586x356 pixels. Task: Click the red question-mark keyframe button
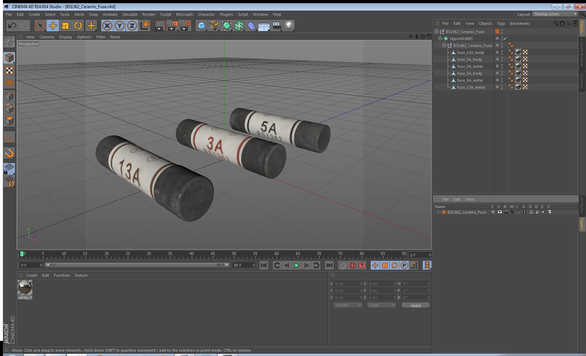point(362,265)
